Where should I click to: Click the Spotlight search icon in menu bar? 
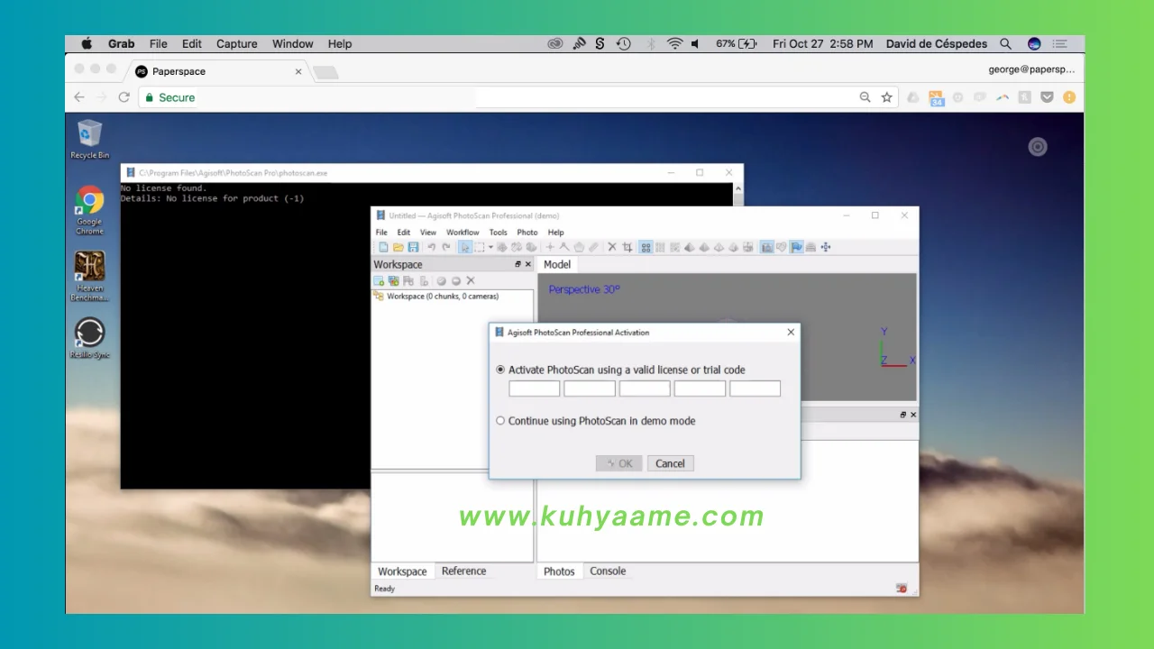tap(1005, 43)
